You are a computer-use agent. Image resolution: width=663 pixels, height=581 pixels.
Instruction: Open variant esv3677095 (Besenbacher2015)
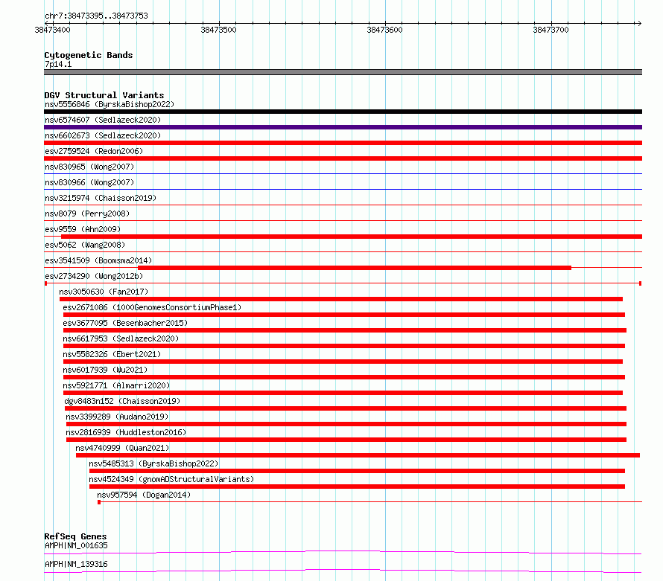125,323
